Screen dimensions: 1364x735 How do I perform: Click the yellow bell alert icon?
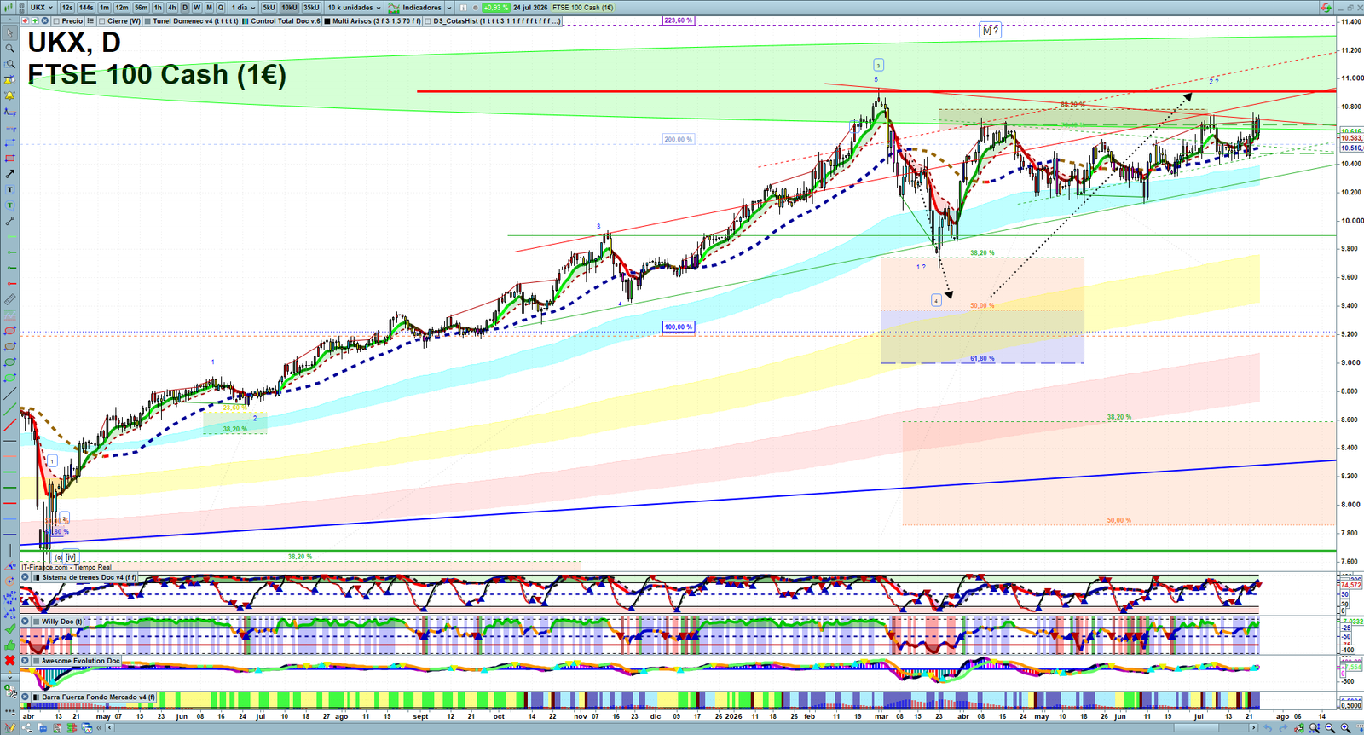(10, 95)
